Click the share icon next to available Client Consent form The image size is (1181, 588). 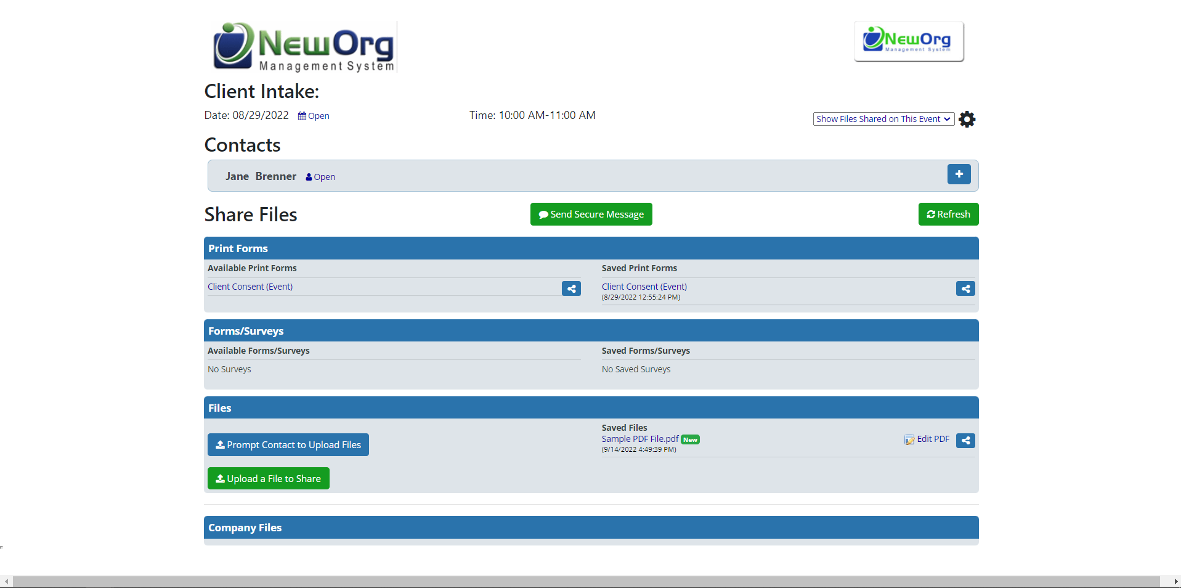571,288
